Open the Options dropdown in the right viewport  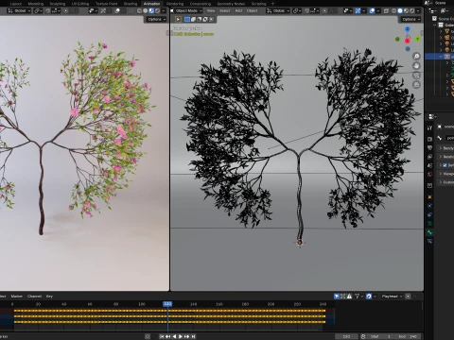pos(410,19)
